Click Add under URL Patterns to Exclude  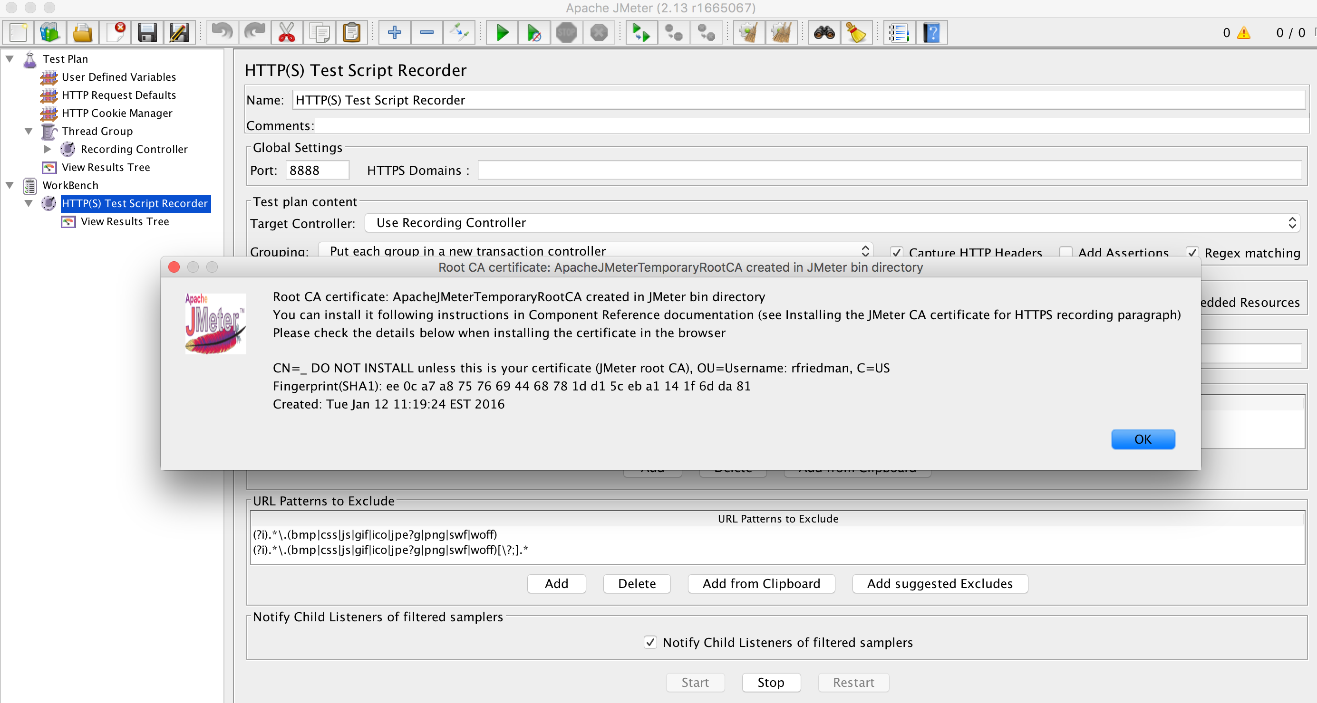point(556,583)
